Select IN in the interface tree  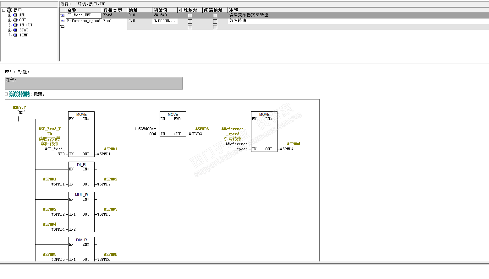pos(22,15)
